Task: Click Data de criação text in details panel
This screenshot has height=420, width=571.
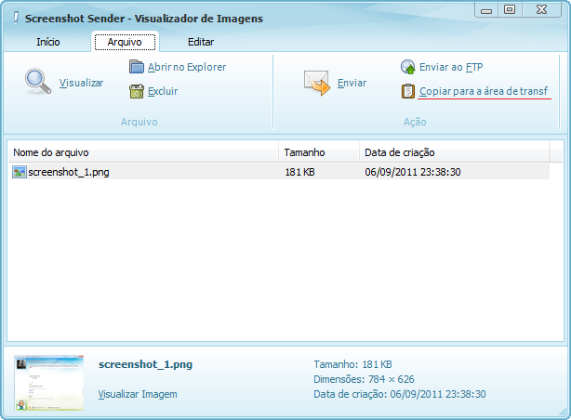Action: point(400,394)
